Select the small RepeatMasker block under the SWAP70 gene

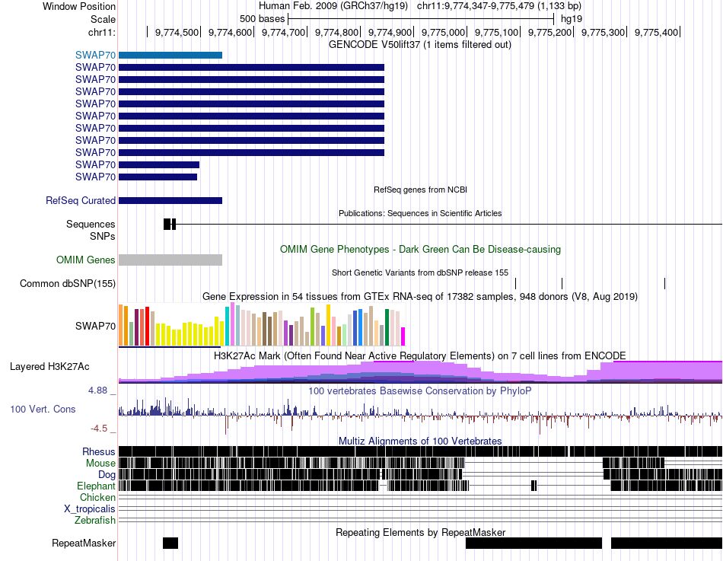tap(170, 543)
